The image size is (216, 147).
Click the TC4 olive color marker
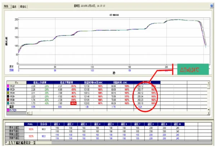[x=8, y=93]
